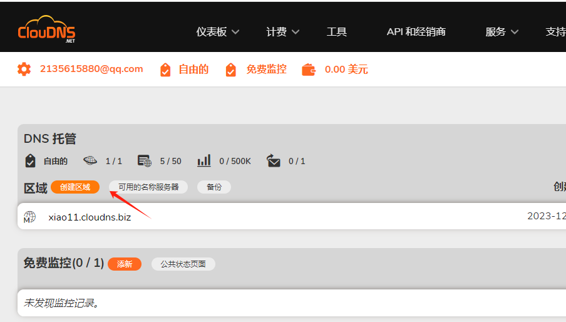The height and width of the screenshot is (322, 566).
Task: Open account settings gear icon
Action: [24, 69]
